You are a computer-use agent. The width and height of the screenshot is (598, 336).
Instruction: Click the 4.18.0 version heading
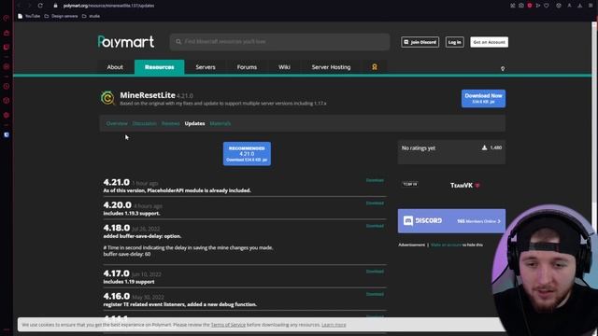tap(116, 228)
